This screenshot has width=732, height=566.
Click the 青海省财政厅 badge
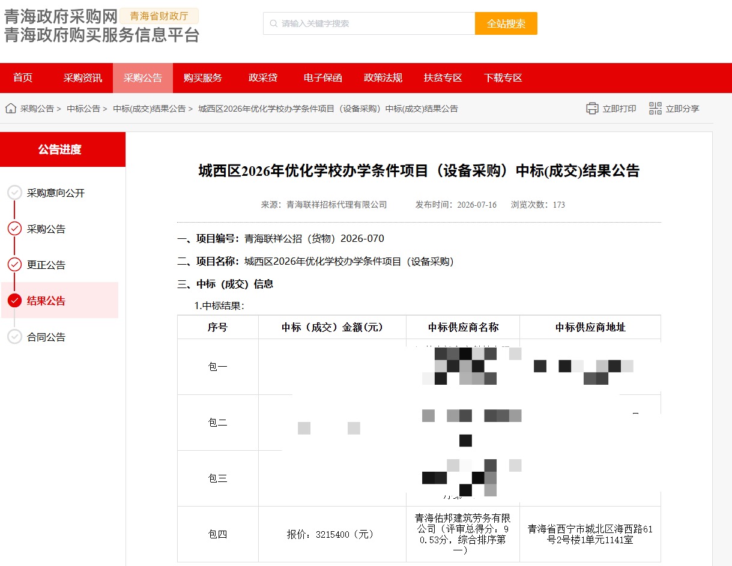(159, 16)
